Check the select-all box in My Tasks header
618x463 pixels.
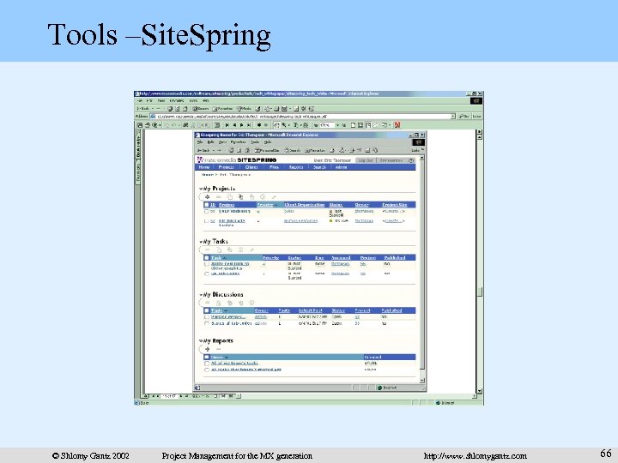[x=206, y=258]
